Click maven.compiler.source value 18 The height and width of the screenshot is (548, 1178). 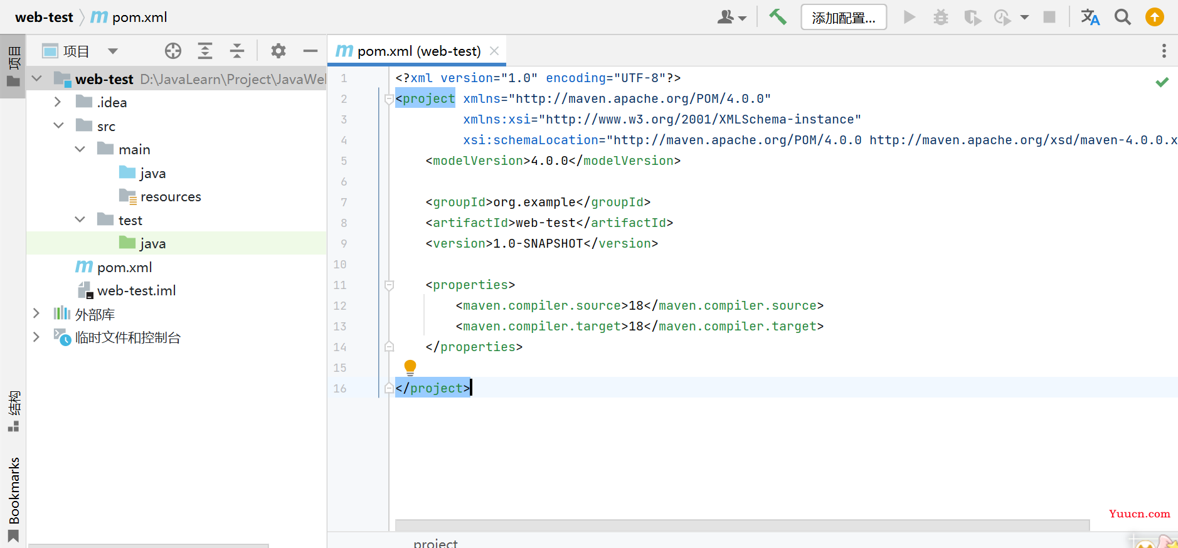[636, 305]
